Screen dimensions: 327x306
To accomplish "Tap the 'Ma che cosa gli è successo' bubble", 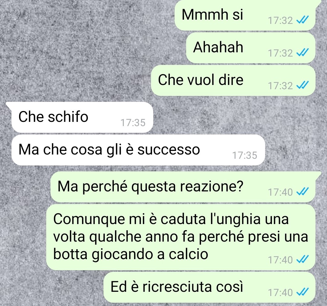I will click(x=138, y=150).
